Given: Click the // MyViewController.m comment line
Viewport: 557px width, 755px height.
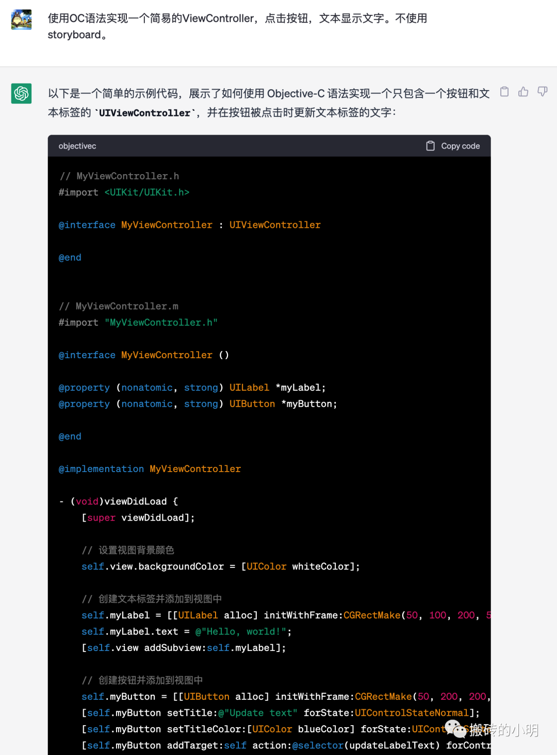Looking at the screenshot, I should (x=119, y=306).
